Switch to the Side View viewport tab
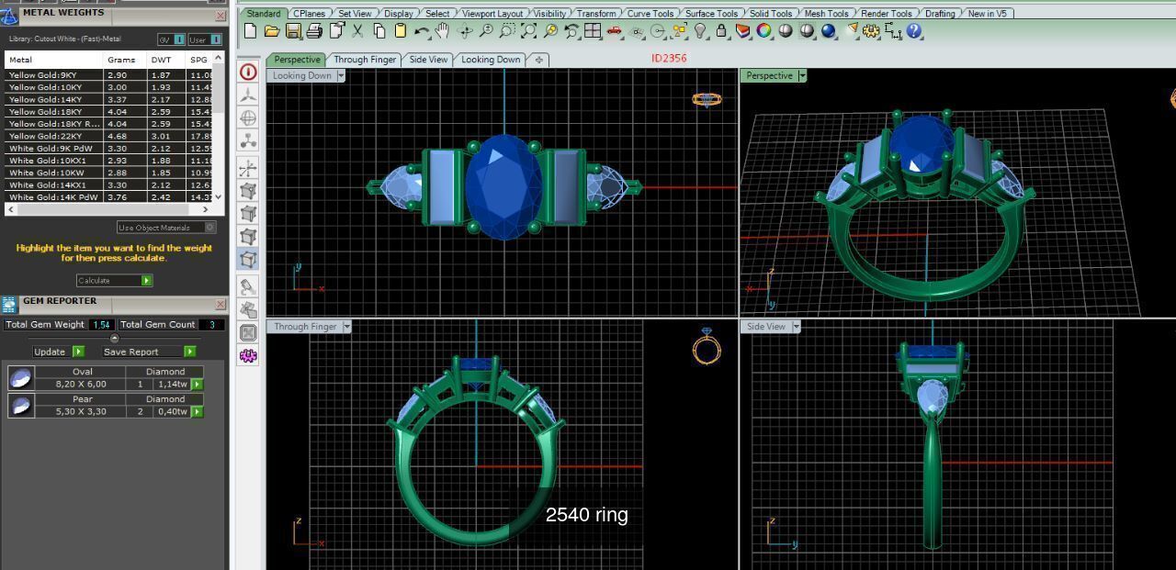Screen dimensions: 1176x570 click(428, 60)
